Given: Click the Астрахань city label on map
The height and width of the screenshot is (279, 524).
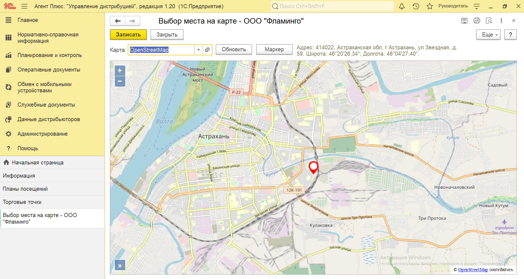Looking at the screenshot, I should click(x=214, y=136).
